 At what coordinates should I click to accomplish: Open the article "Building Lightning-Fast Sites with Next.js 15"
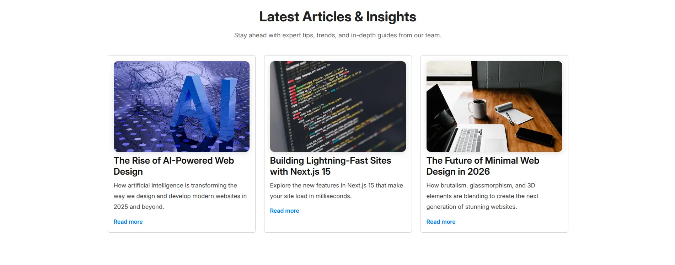coord(330,166)
